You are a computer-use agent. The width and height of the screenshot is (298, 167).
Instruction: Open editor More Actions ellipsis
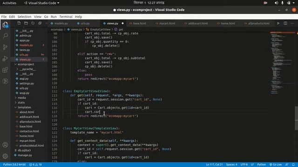292,23
